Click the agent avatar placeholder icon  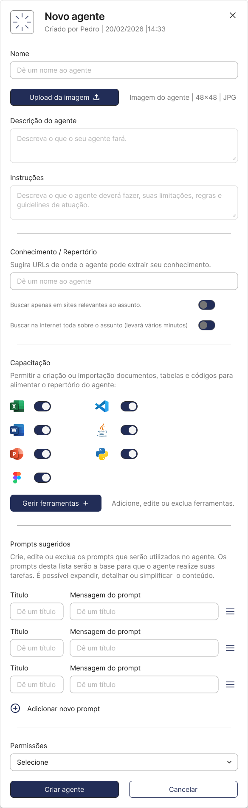click(22, 22)
